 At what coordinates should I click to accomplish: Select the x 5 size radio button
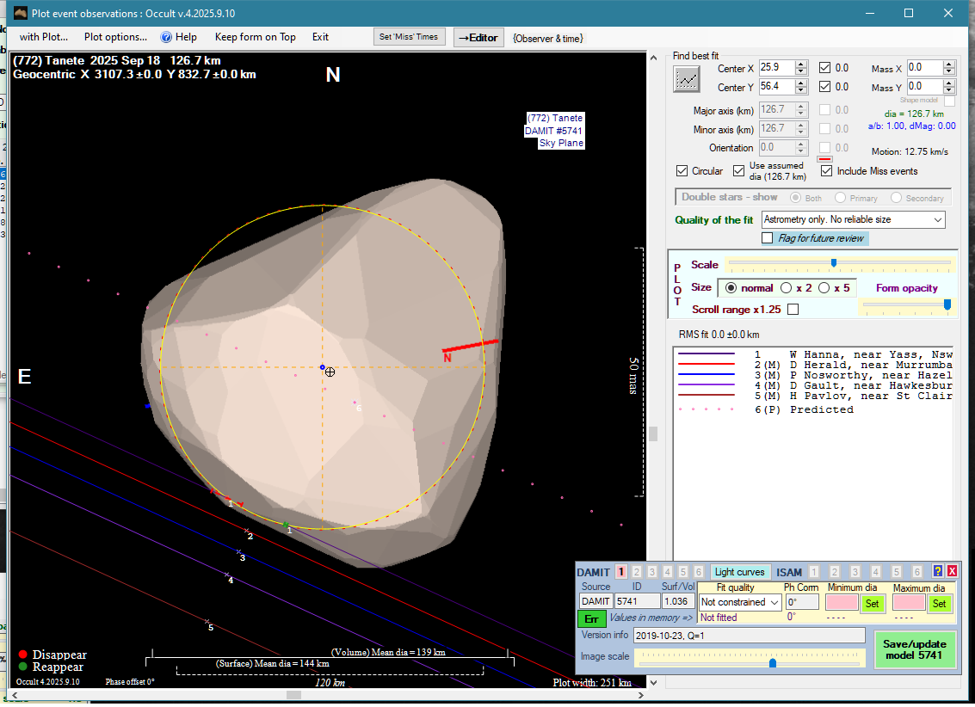pos(824,288)
